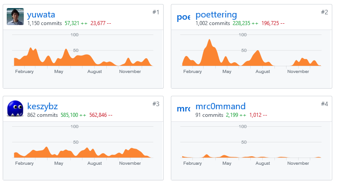Click yuwata's profile avatar photo
Screen dimensions: 339x184
point(16,17)
